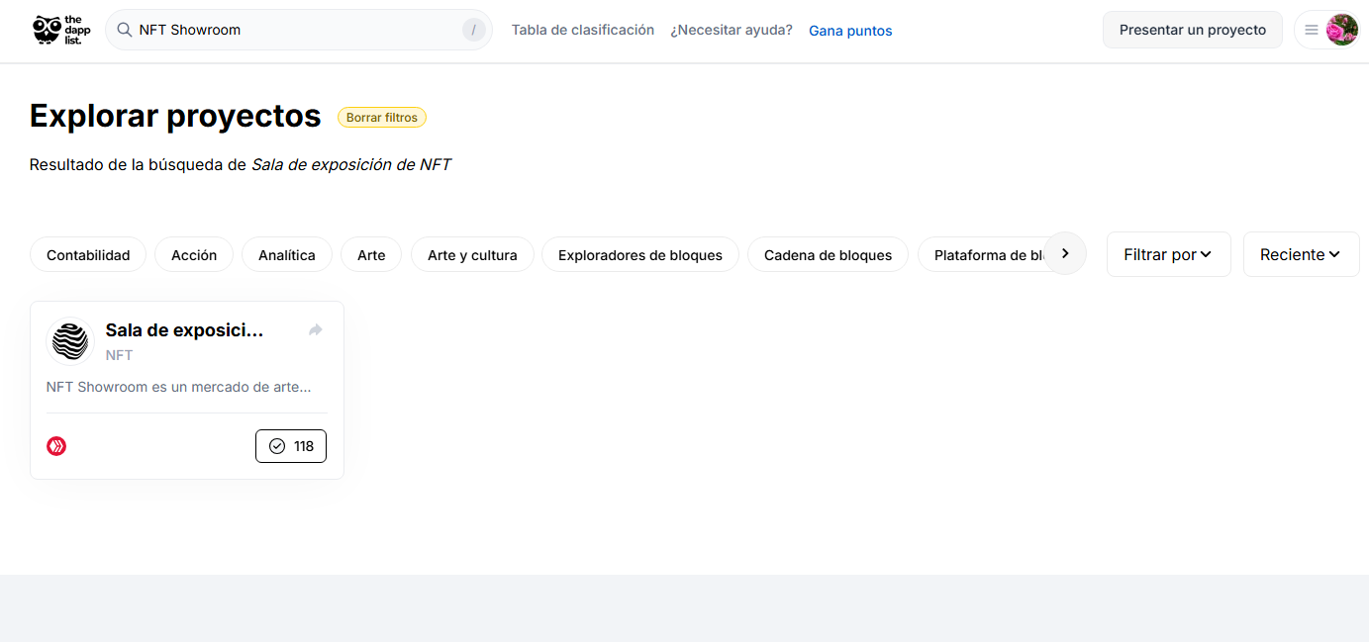Show more categories with right chevron
The height and width of the screenshot is (642, 1369).
point(1065,253)
